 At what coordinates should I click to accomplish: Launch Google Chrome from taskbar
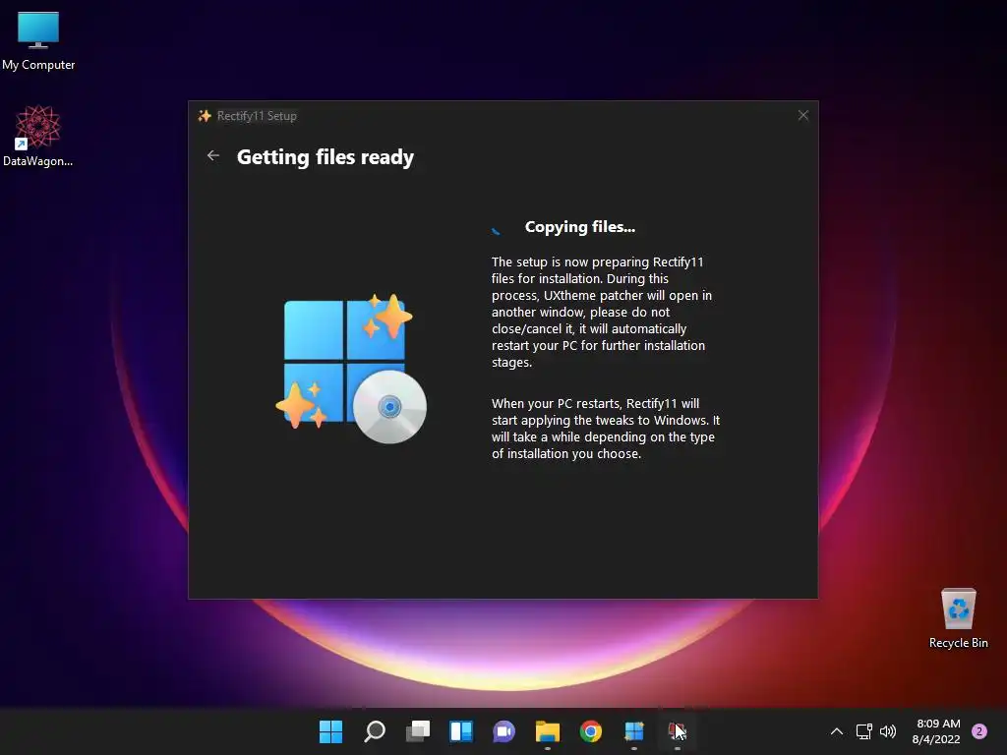point(591,731)
